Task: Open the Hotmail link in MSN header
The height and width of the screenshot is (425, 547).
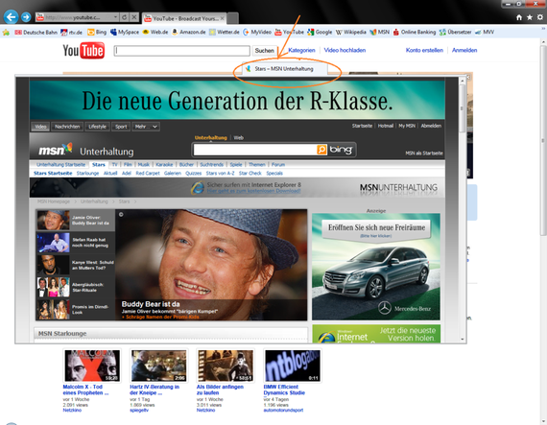Action: tap(386, 126)
